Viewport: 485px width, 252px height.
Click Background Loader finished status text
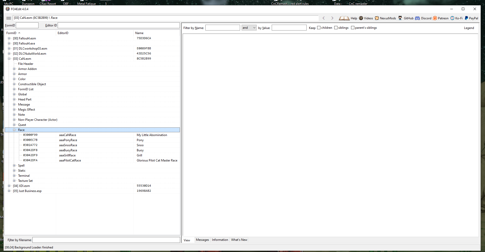click(x=29, y=247)
